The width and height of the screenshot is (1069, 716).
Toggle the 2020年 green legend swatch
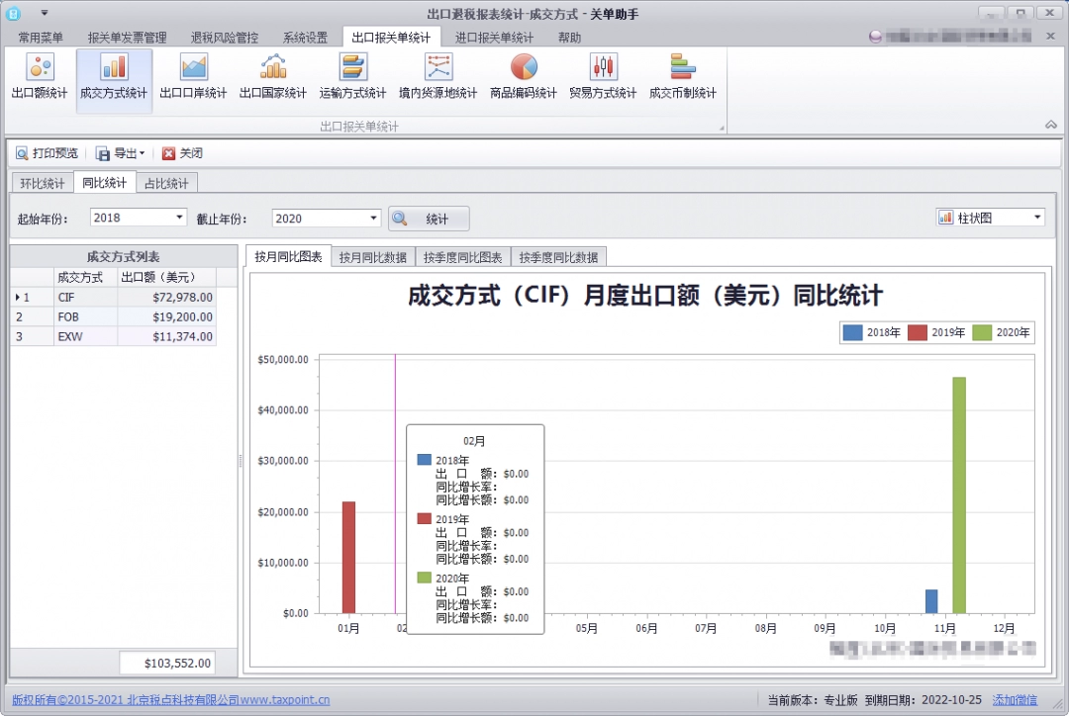[982, 332]
